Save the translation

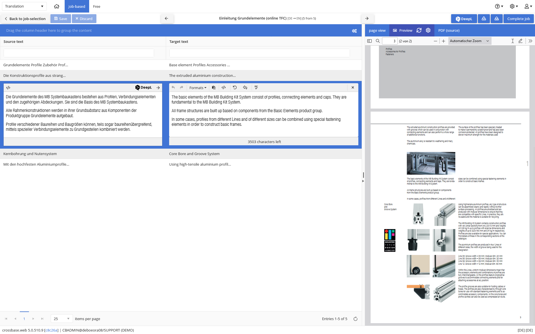[x=60, y=19]
